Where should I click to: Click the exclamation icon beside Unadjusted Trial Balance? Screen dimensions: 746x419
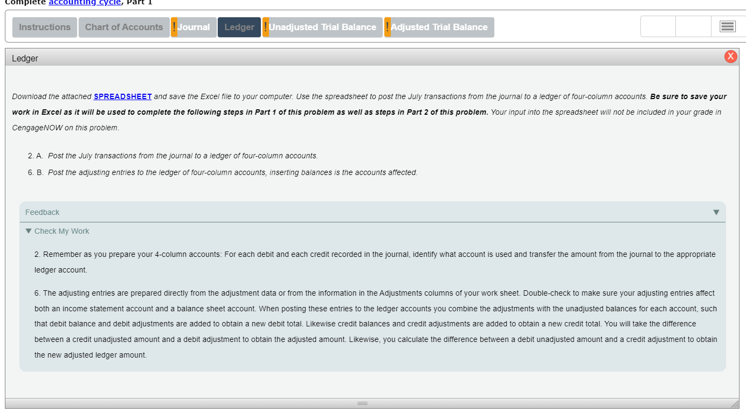click(265, 26)
